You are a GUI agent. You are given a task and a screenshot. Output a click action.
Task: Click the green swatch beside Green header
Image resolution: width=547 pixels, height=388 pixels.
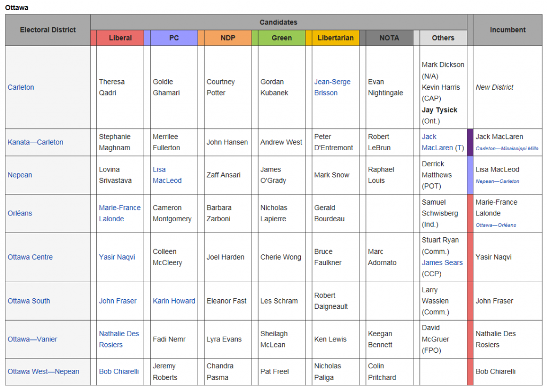254,38
